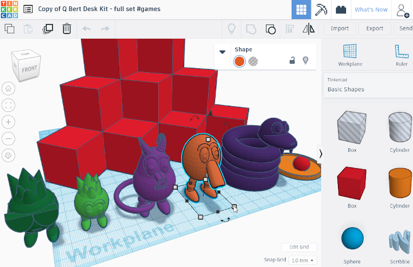Click the curved rotation handle near selection
Image resolution: width=413 pixels, height=267 pixels.
[x=225, y=219]
